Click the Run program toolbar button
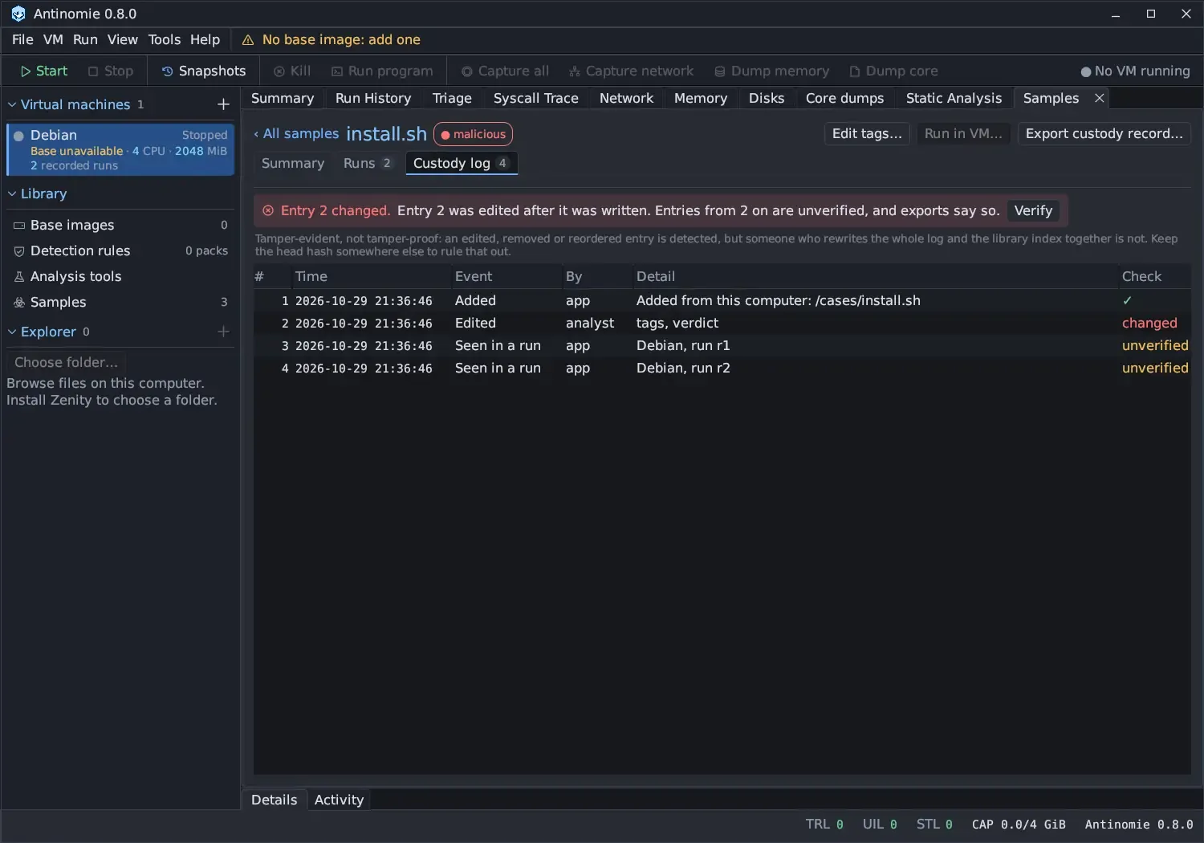Image resolution: width=1204 pixels, height=843 pixels. coord(382,71)
